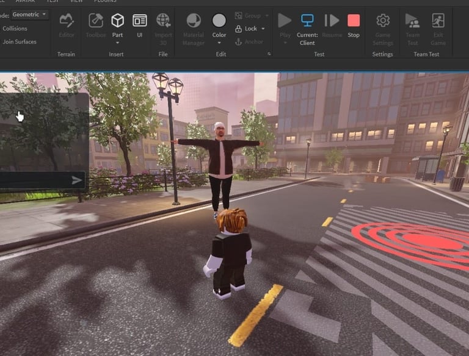469x356 pixels.
Task: Open Edit section dialog launcher
Action: click(x=269, y=54)
